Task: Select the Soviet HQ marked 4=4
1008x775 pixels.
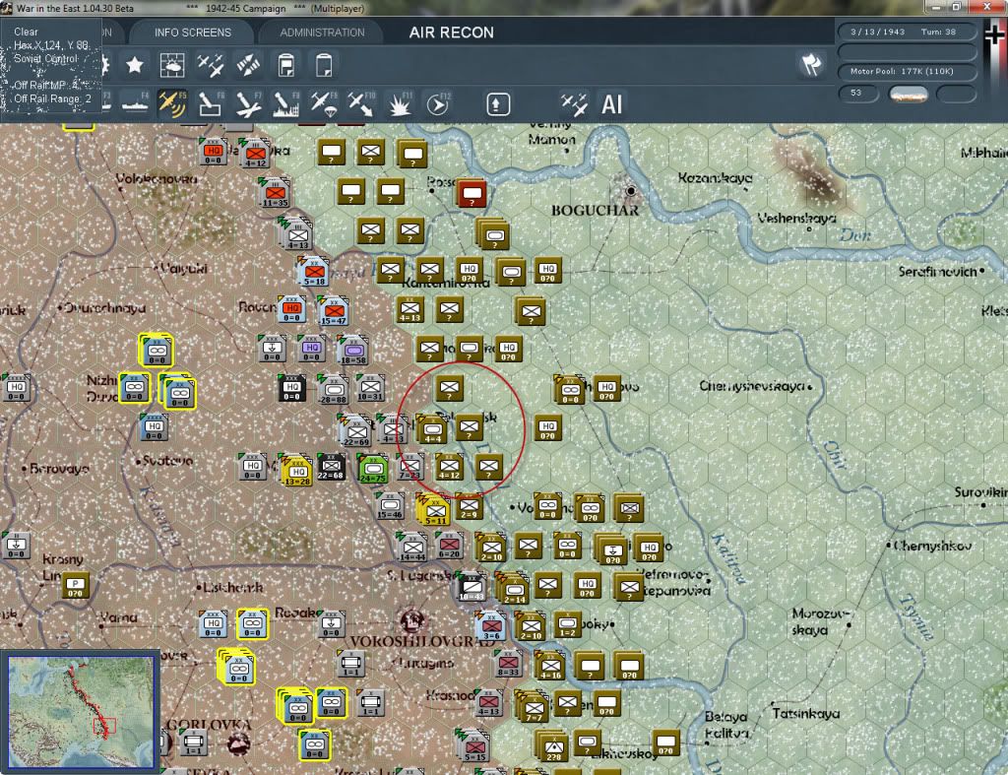Action: tap(433, 430)
